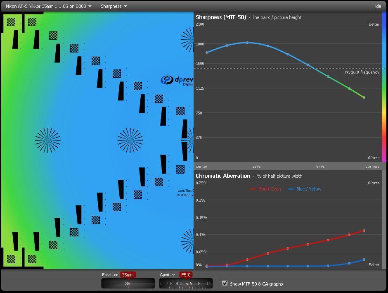Click the red 35mm focal length marker
388x293 pixels.
128,275
